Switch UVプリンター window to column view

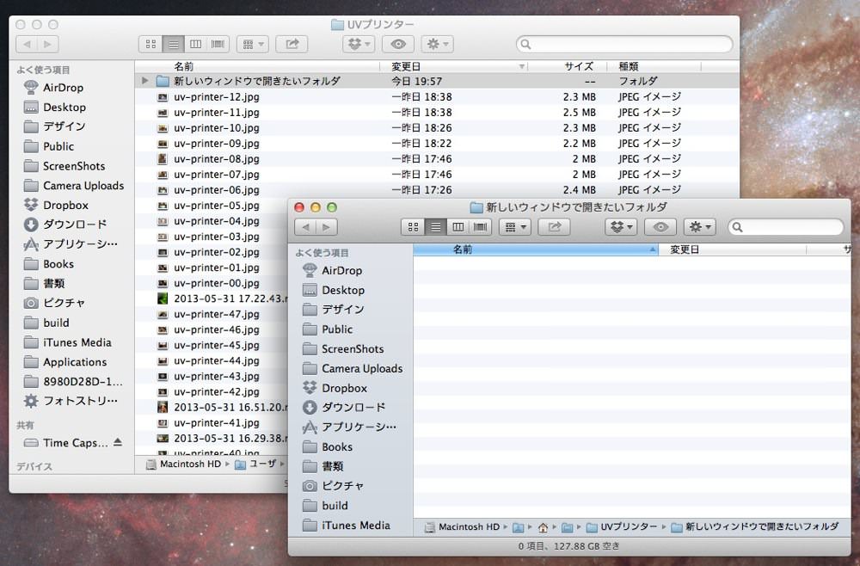pyautogui.click(x=196, y=44)
